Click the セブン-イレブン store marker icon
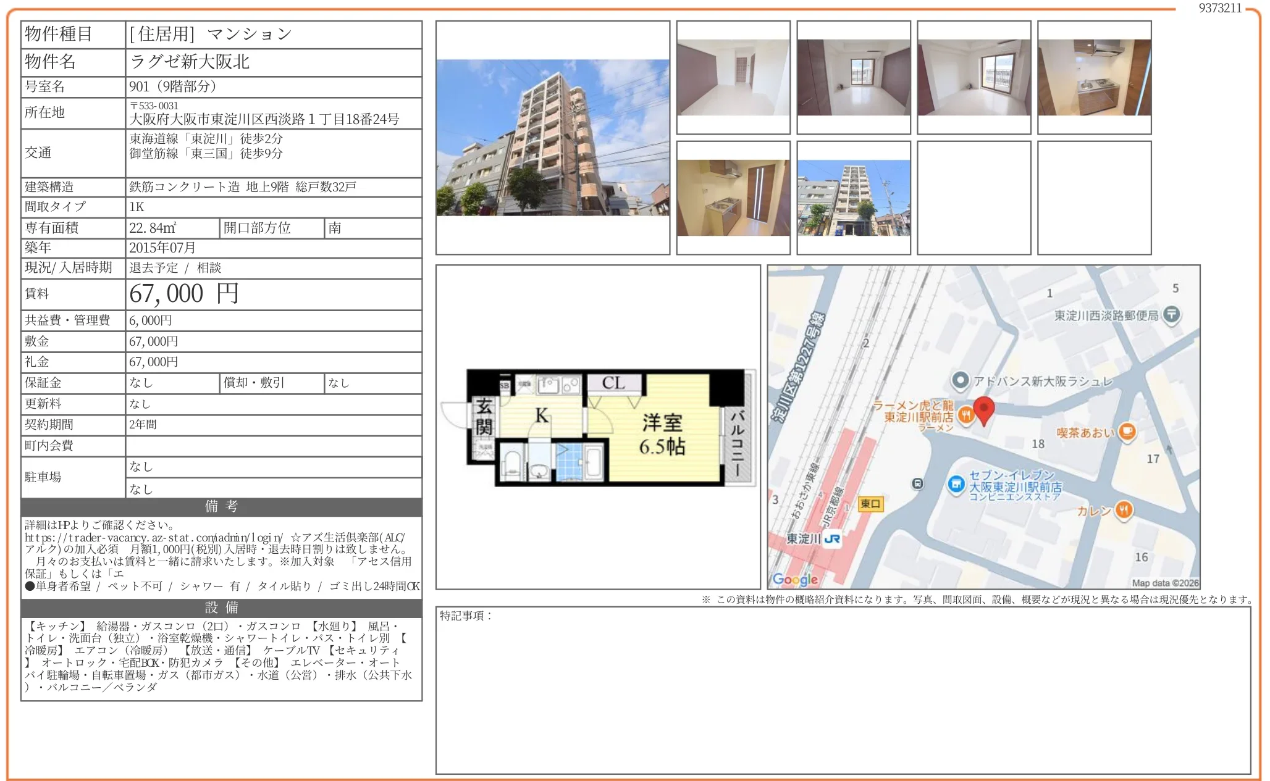 coord(956,485)
